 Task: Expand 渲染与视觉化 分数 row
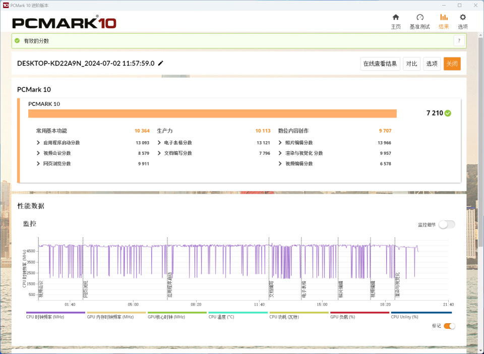pos(280,153)
